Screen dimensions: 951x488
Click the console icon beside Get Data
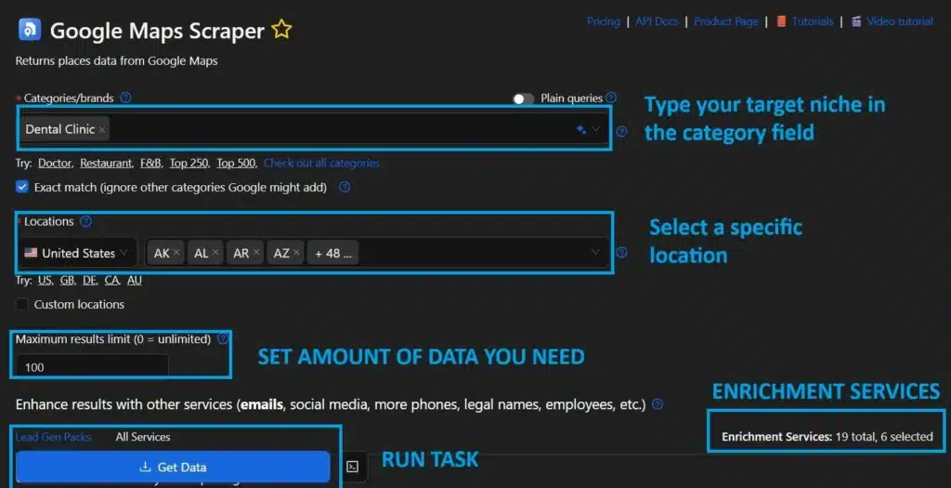[x=352, y=467]
